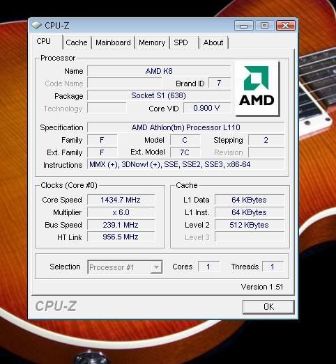This screenshot has width=336, height=364.
Task: Click the CPU-Z title bar icon
Action: (36, 25)
